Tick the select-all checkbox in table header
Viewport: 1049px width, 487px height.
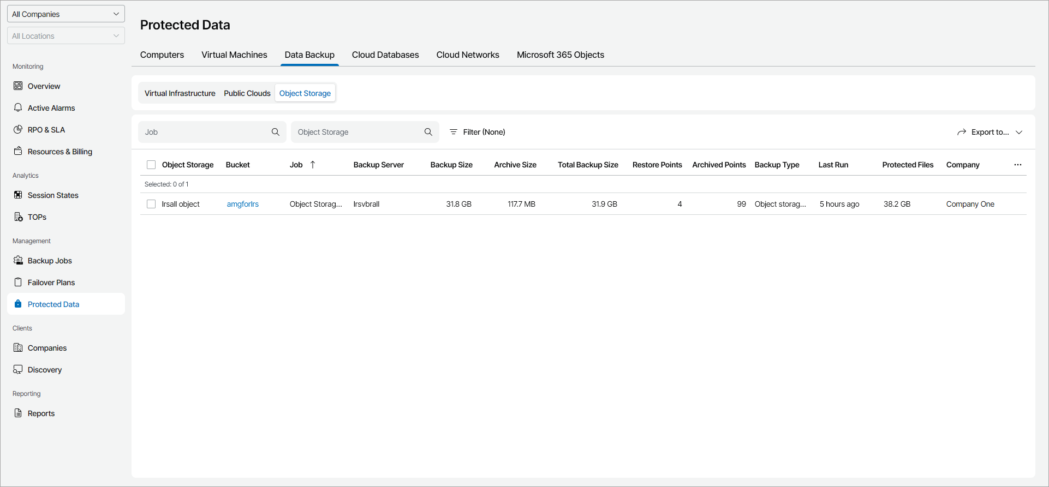[151, 165]
